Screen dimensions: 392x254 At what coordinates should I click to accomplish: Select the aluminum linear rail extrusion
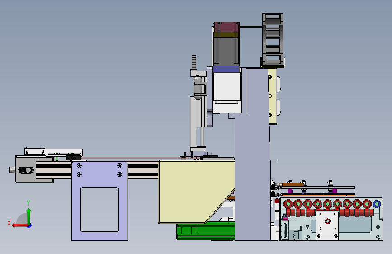pos(142,170)
